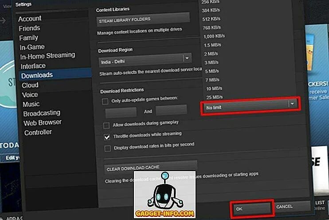The image size is (329, 220).
Task: Click the bandwidth limit dropdown arrow
Action: tap(292, 104)
